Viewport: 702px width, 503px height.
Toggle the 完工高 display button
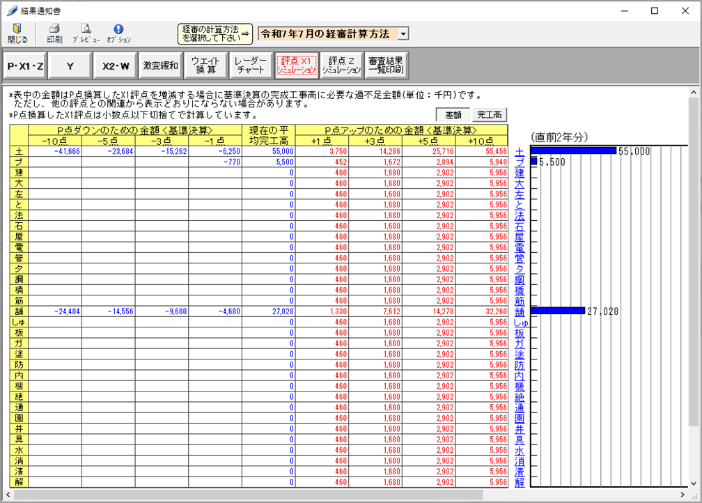click(x=490, y=115)
